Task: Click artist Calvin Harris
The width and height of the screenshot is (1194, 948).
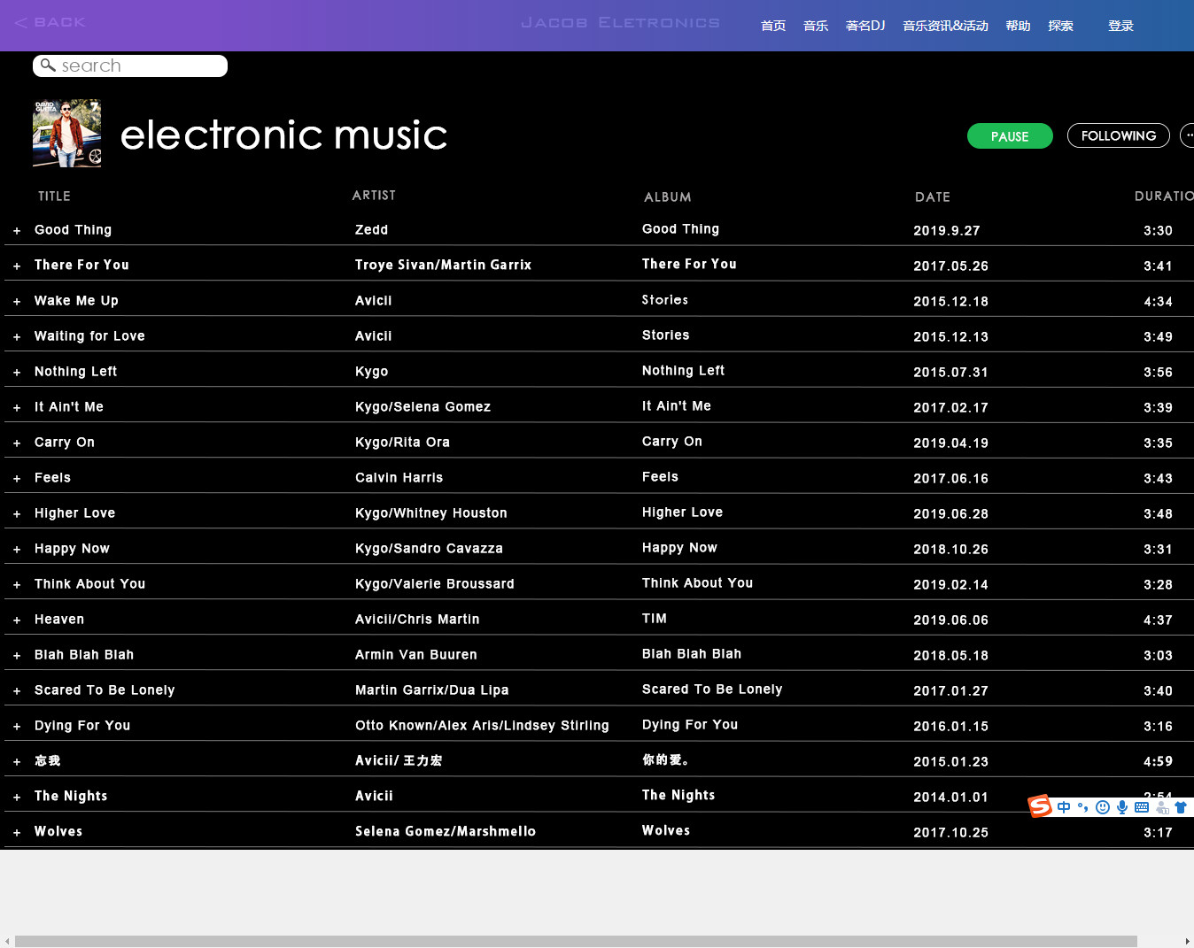Action: (x=399, y=478)
